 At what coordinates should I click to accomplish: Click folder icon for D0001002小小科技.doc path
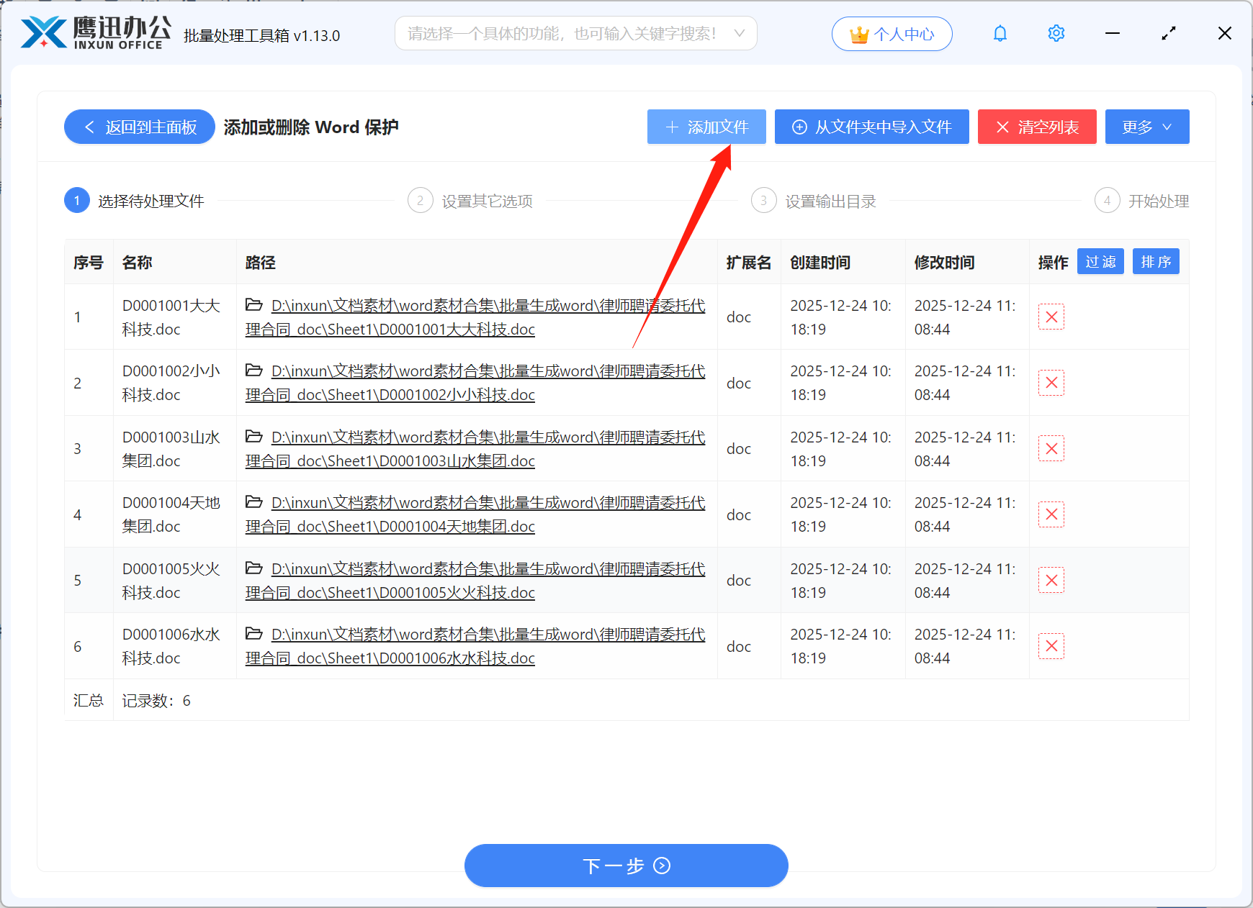pyautogui.click(x=253, y=371)
